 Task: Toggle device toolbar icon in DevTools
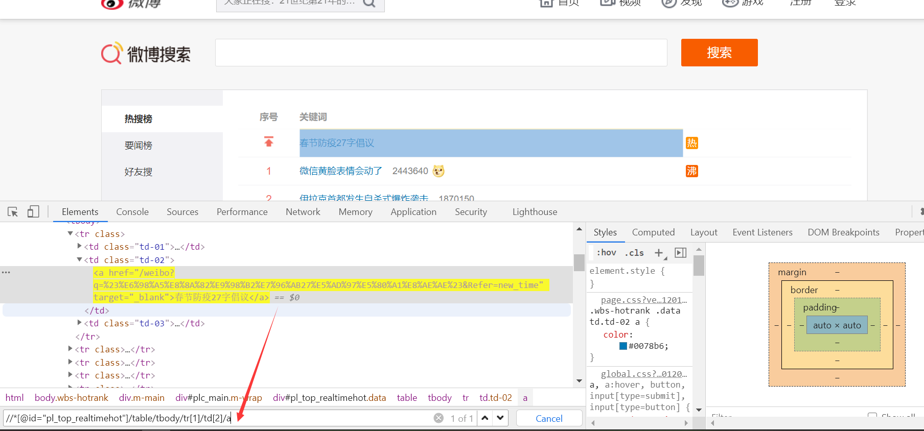pyautogui.click(x=33, y=211)
